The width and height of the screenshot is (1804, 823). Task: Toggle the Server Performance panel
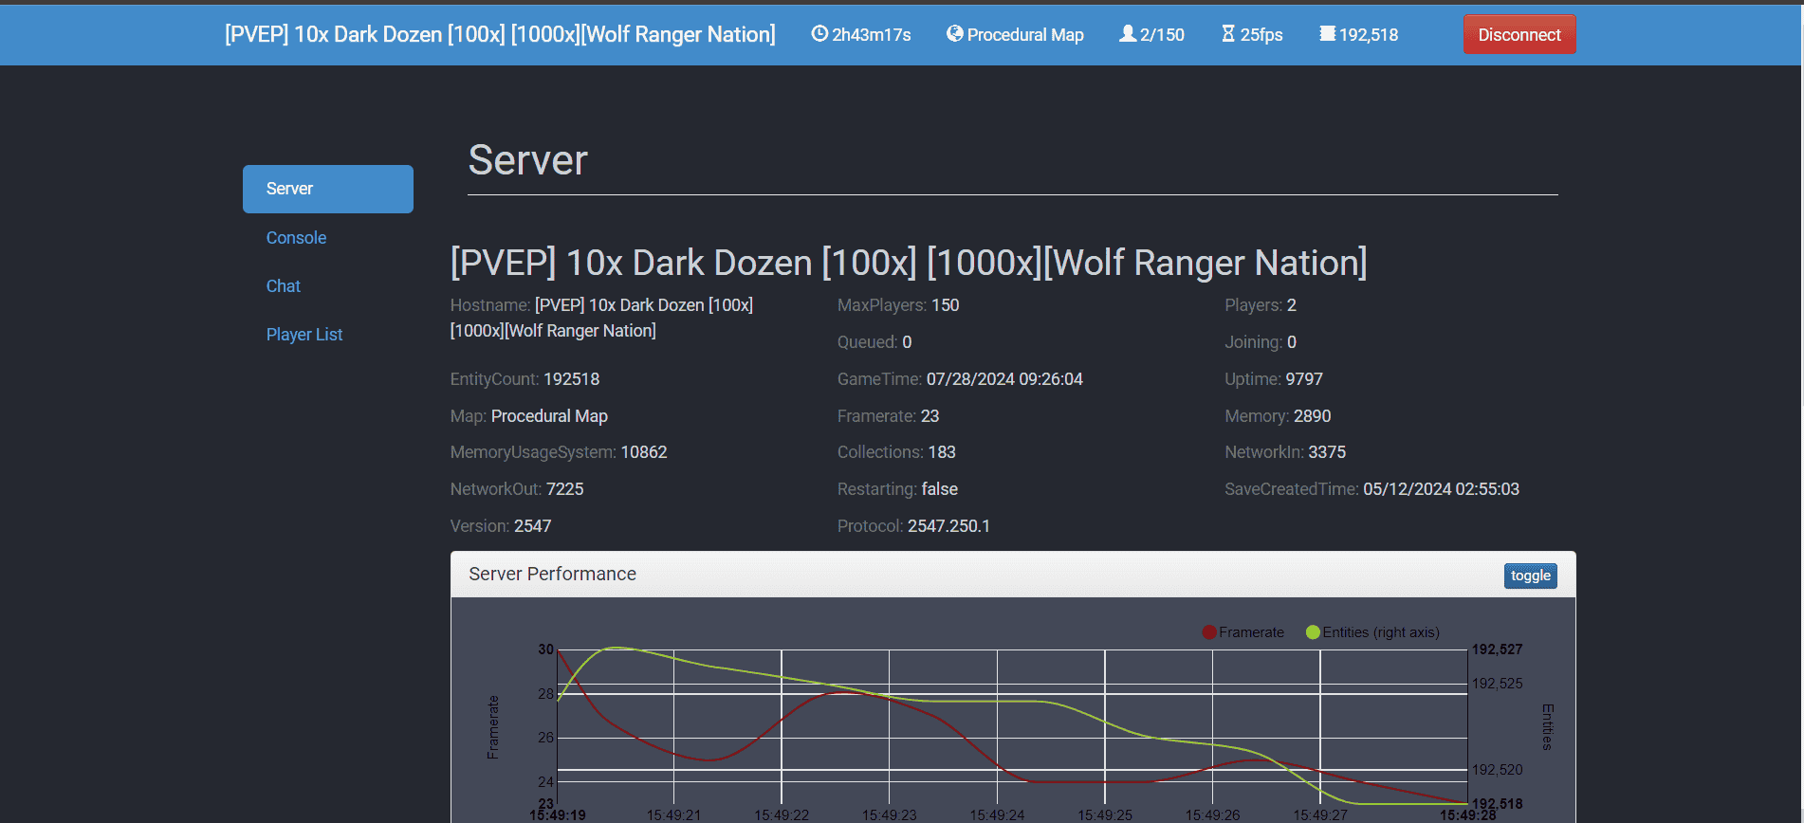tap(1530, 576)
